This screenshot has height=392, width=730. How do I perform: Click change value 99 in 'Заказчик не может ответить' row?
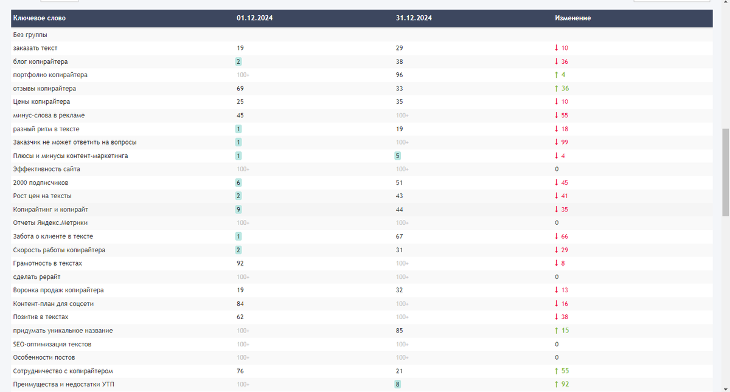coord(565,142)
